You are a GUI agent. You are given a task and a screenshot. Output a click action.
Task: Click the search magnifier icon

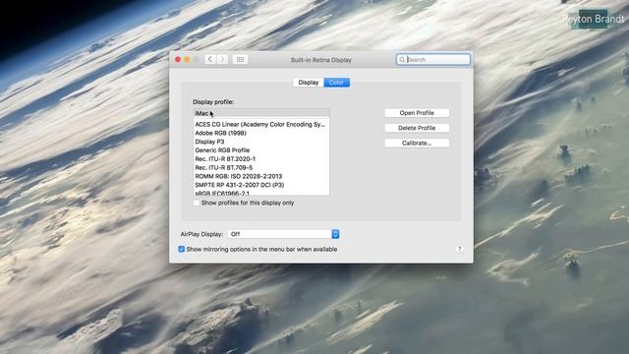pos(402,60)
